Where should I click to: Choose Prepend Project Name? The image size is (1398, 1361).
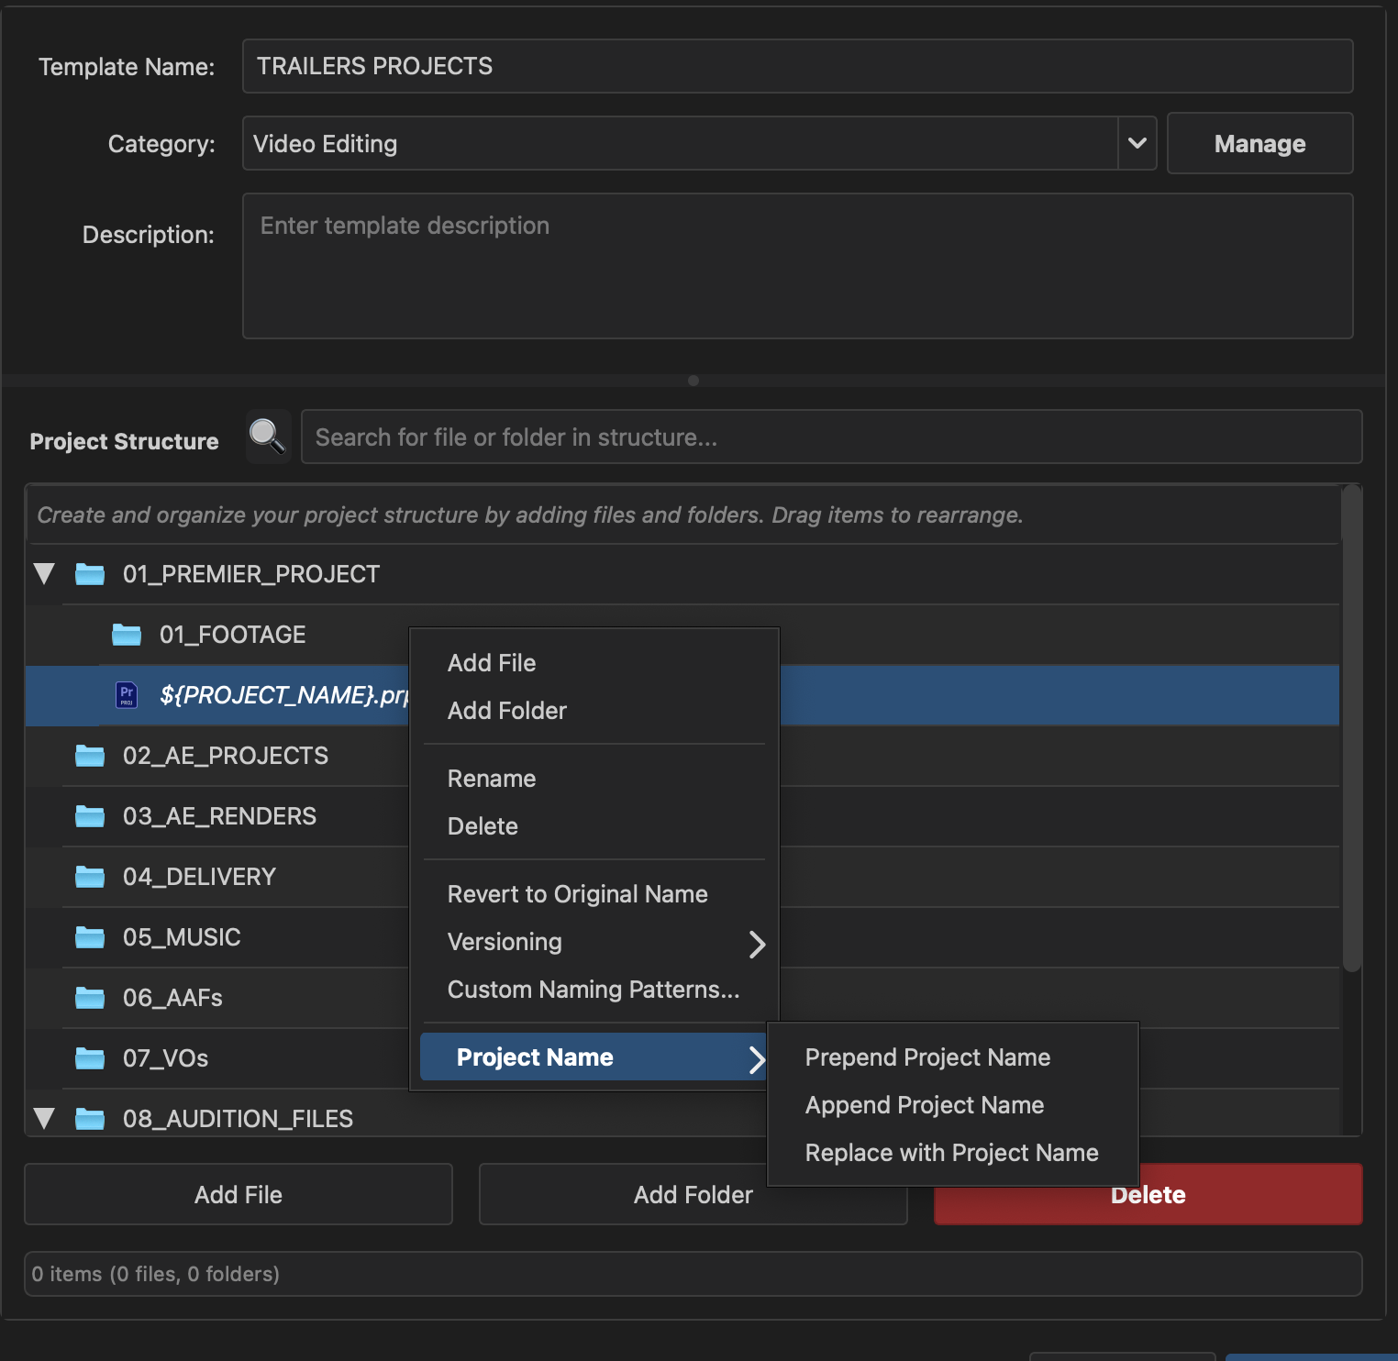click(927, 1057)
